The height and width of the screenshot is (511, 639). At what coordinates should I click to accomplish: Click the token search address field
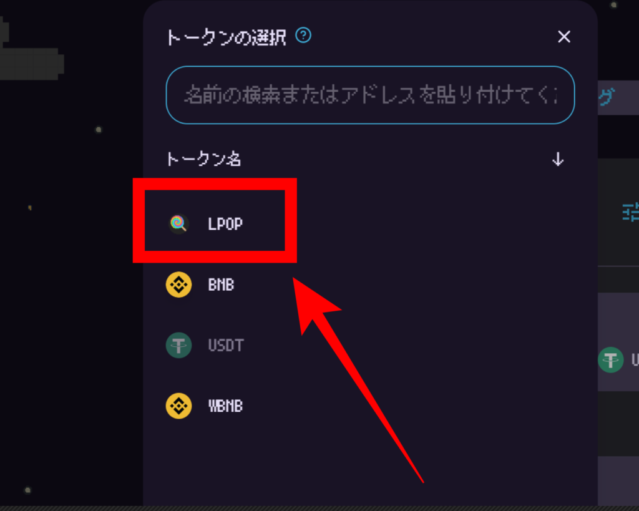[370, 95]
